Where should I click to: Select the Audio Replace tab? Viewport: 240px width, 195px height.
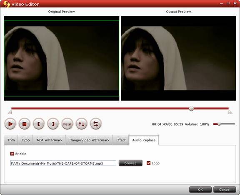144,140
